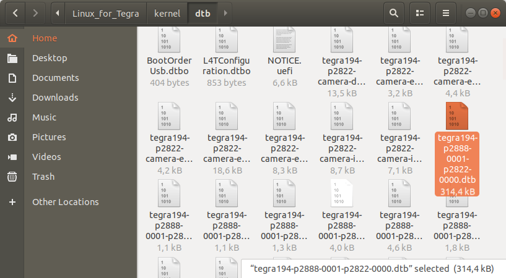Screen dimensions: 506x278
Task: Click the Pictures camera icon in sidebar
Action: 12,137
